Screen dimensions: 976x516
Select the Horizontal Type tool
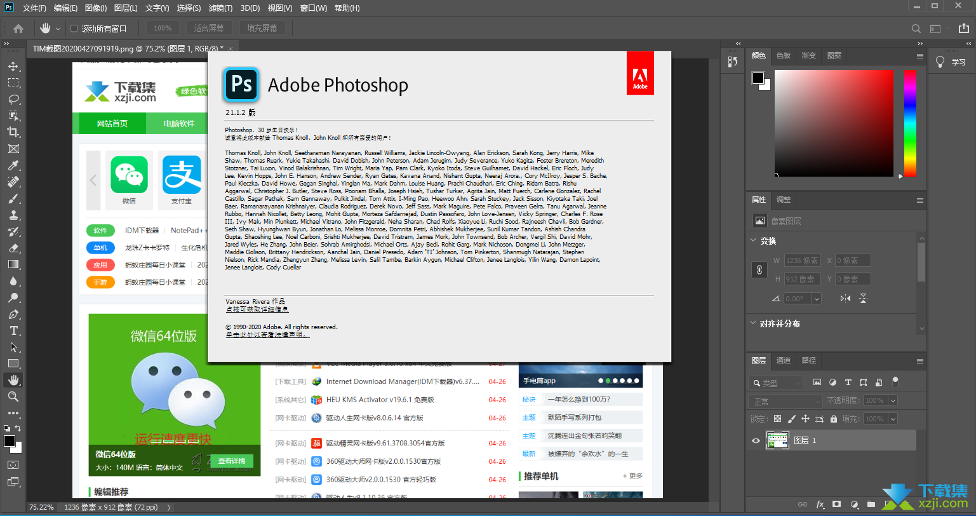tap(13, 330)
